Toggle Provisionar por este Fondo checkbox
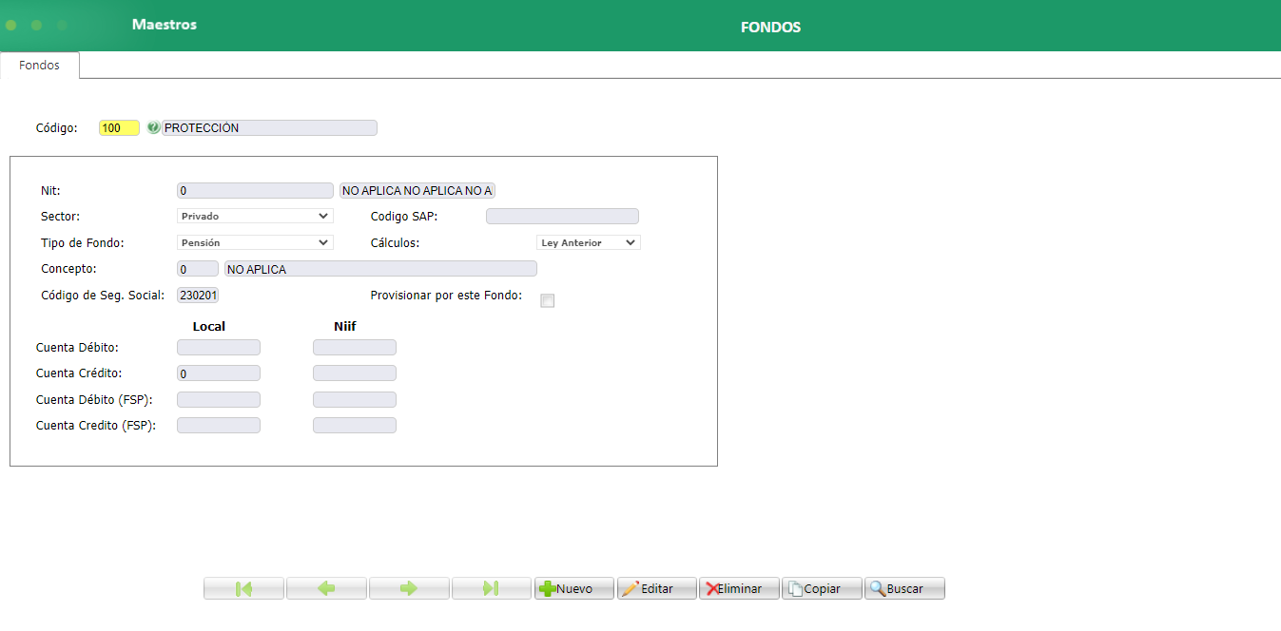This screenshot has height=631, width=1281. (547, 301)
